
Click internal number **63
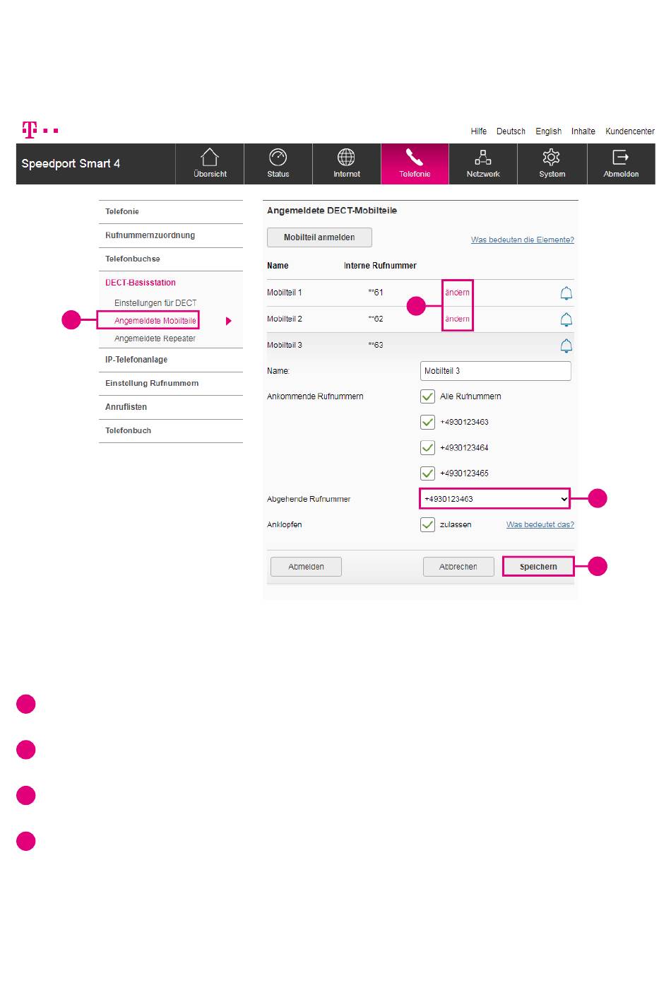[376, 345]
